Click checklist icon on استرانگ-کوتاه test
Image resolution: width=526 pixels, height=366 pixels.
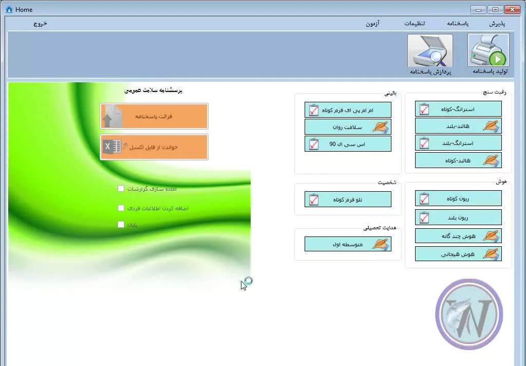point(424,109)
